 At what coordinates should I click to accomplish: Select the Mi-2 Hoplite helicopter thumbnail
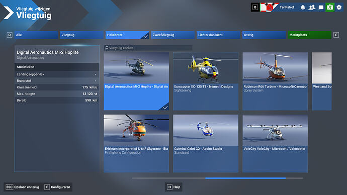click(136, 68)
